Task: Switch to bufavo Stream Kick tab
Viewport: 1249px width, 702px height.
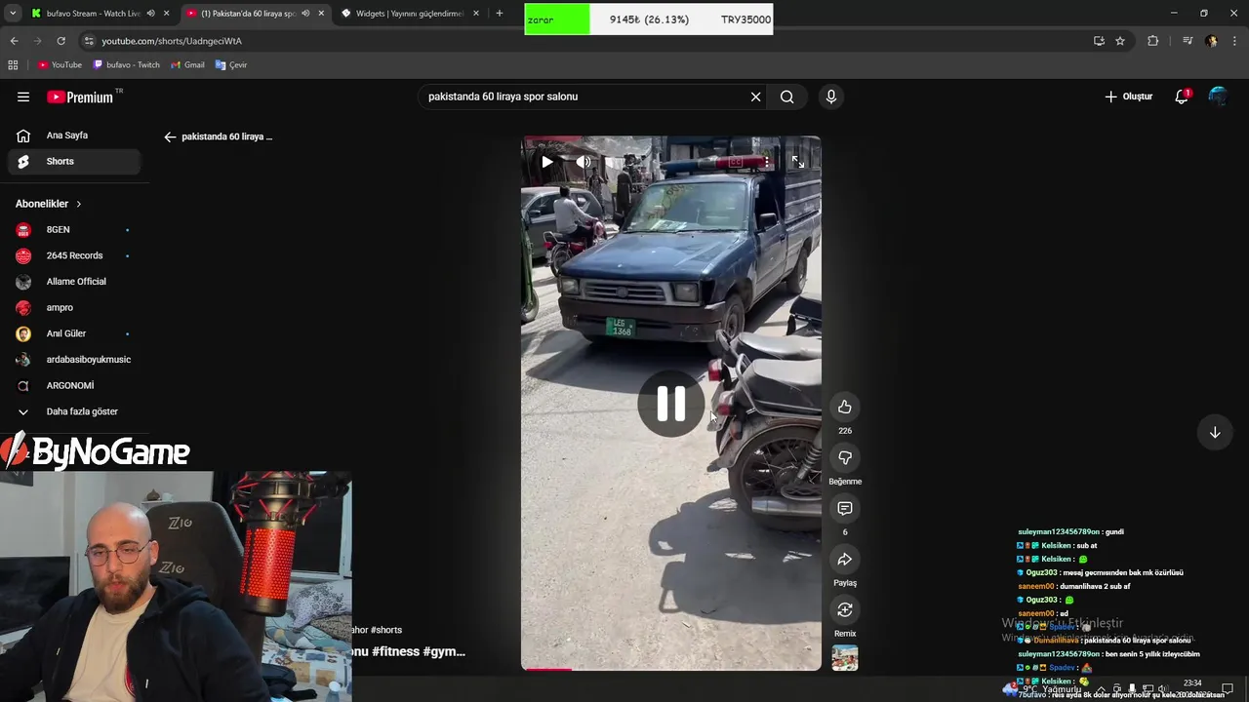Action: [86, 13]
